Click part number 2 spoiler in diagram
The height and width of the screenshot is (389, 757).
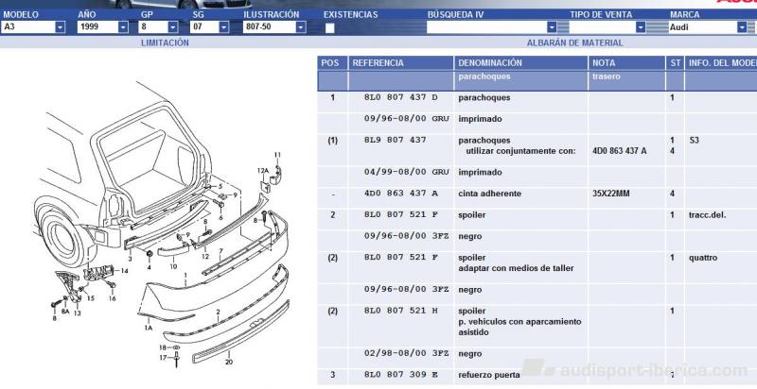coord(218,313)
